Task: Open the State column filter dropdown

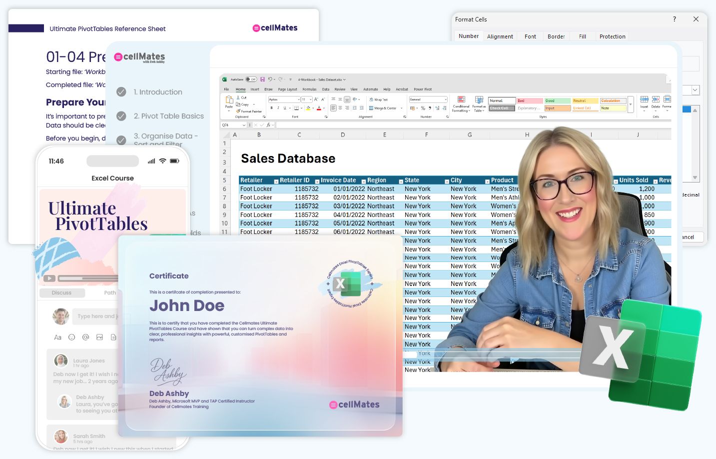Action: point(447,181)
